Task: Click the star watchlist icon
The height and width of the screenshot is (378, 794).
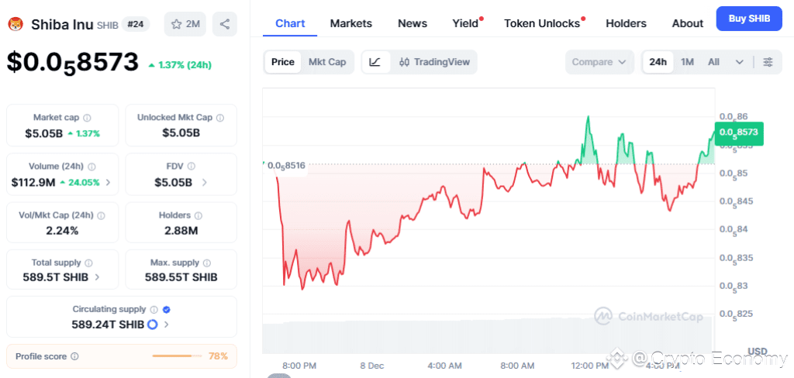Action: coord(175,24)
